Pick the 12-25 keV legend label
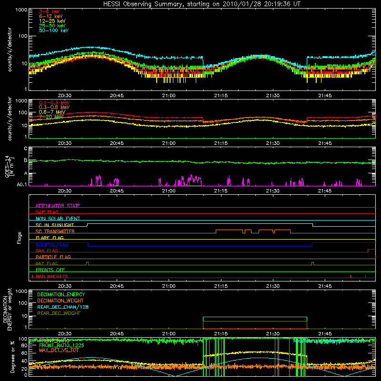Image resolution: width=381 pixels, height=381 pixels. (52, 21)
